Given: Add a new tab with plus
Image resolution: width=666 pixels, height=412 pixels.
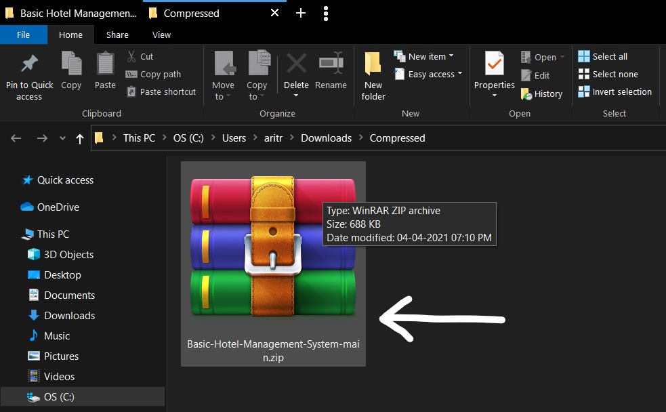Looking at the screenshot, I should pyautogui.click(x=301, y=13).
